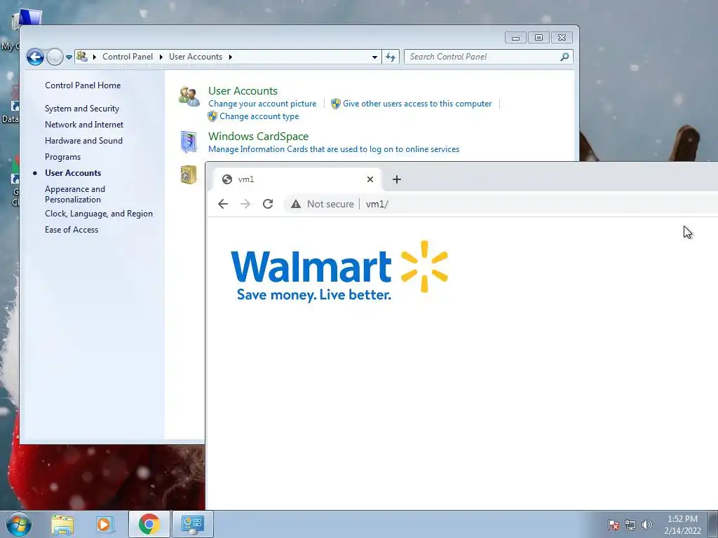Viewport: 718px width, 538px height.
Task: Click the Walmart logo image
Action: point(339,271)
